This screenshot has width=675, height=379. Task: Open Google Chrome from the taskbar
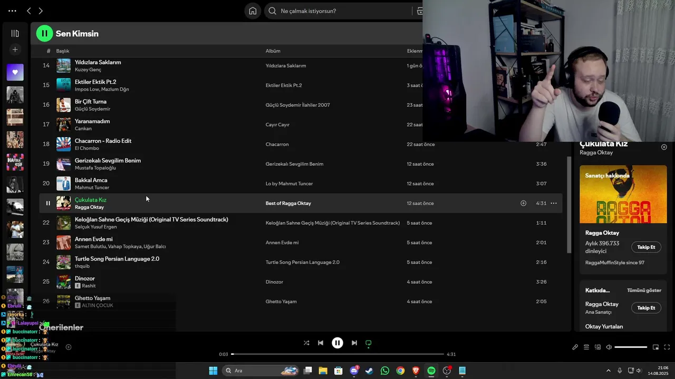(x=400, y=371)
